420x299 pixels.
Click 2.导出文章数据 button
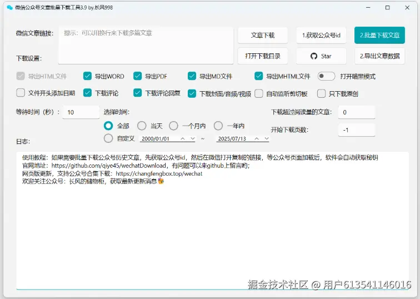coord(379,56)
